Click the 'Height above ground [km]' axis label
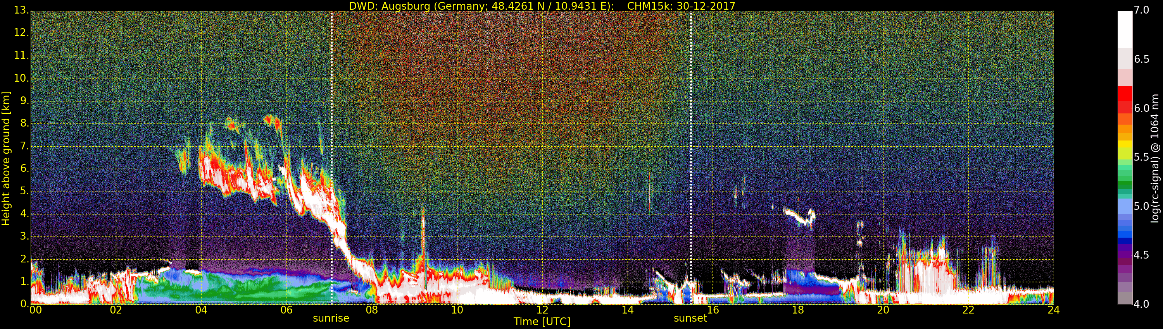 [5, 158]
